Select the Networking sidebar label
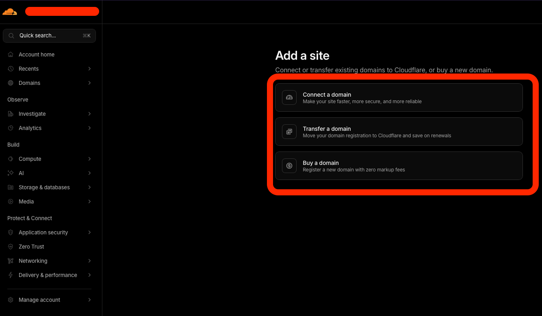Viewport: 542px width, 316px height. click(x=33, y=261)
